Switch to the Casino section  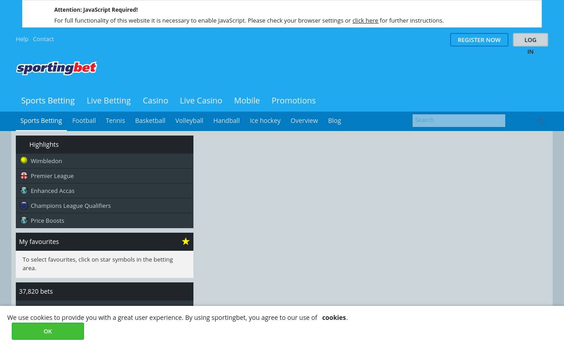(155, 100)
